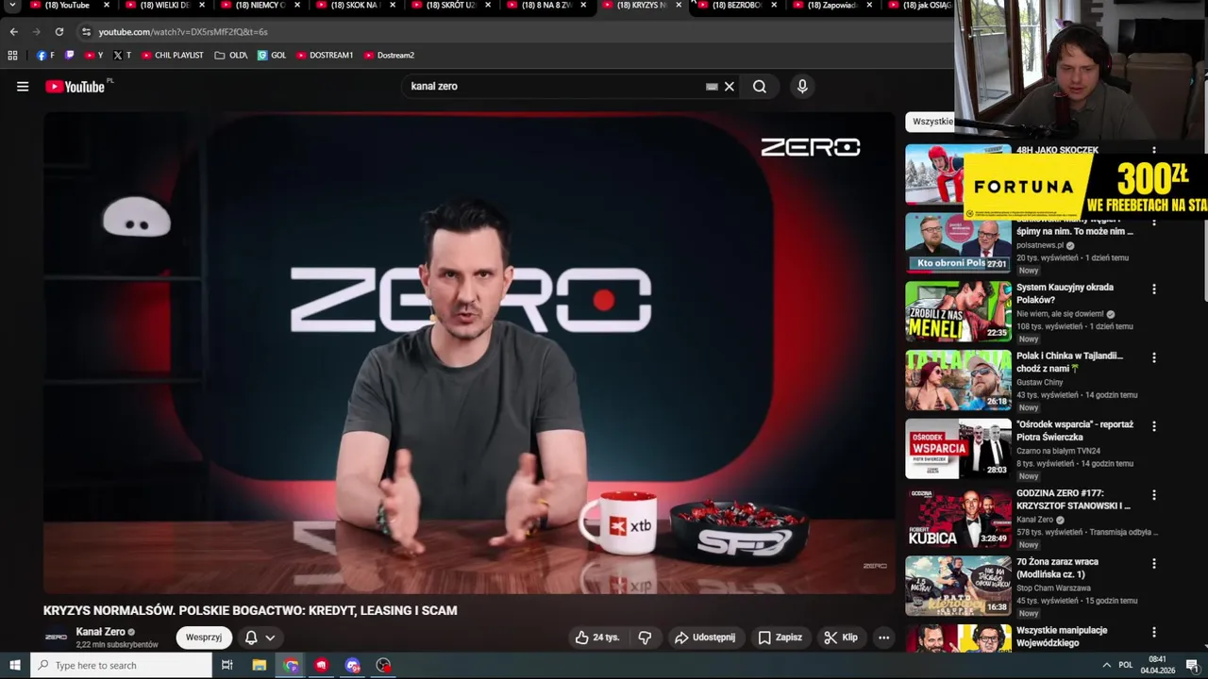Open the X (Twitter) bookmark

(122, 56)
